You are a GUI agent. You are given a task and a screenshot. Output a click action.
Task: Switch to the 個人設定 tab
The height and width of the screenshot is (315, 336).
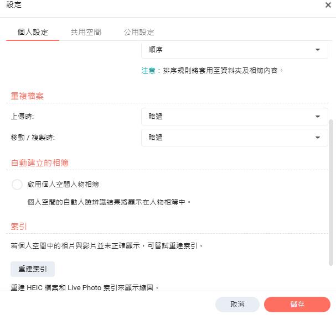pos(33,32)
